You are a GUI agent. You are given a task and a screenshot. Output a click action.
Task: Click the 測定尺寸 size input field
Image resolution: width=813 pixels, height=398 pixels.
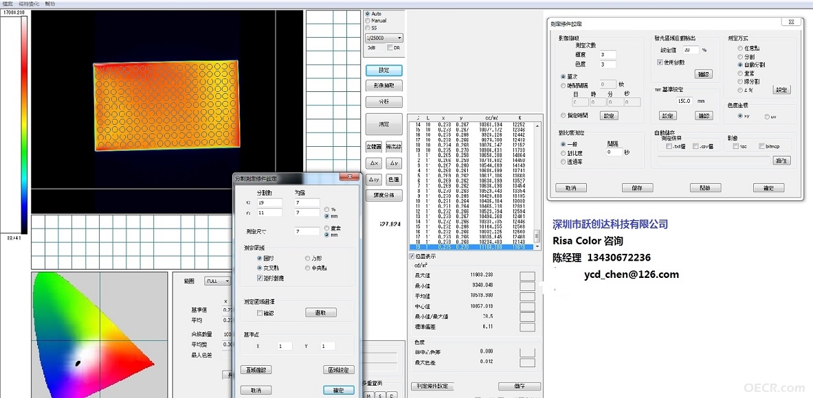pos(307,231)
